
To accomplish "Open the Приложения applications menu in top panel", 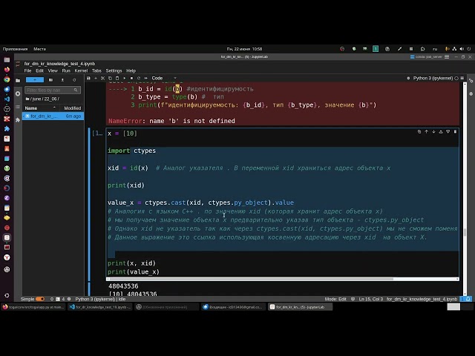I will point(15,49).
